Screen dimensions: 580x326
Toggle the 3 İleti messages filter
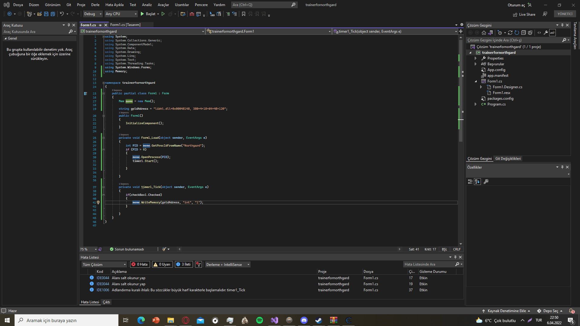(184, 264)
